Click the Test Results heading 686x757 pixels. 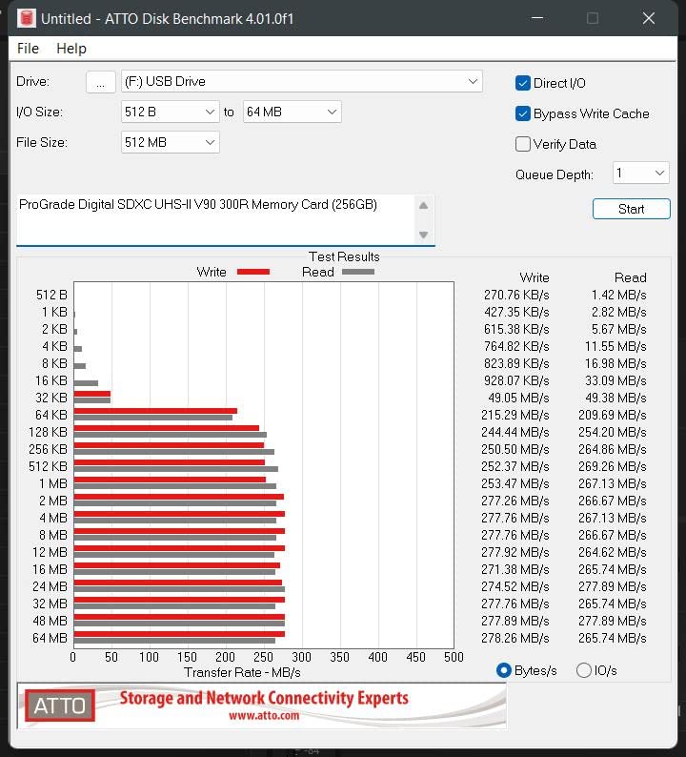pos(344,256)
